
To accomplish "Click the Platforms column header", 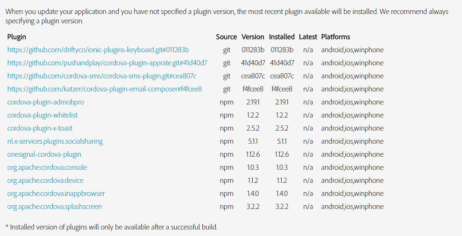I will (335, 37).
